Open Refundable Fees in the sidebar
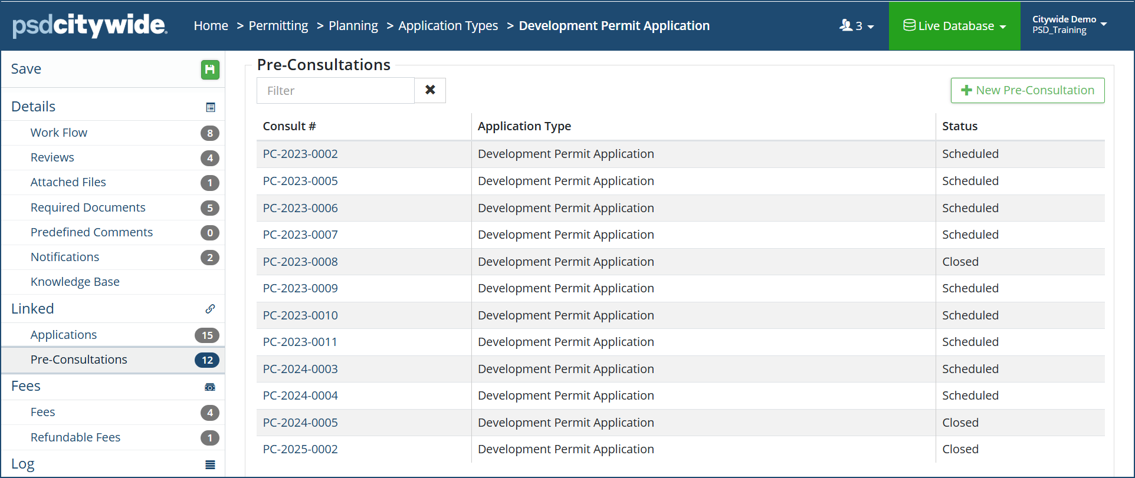 click(76, 437)
